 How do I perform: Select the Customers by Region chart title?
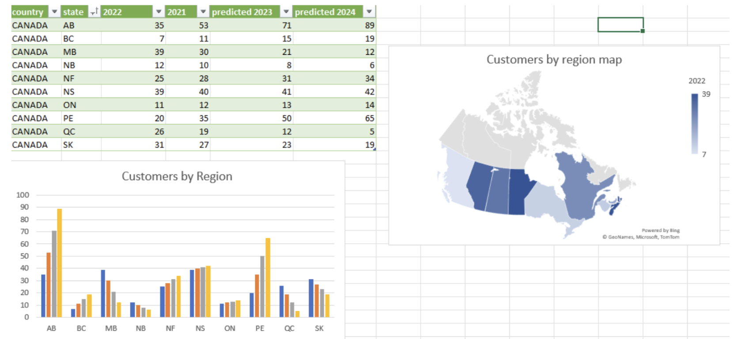click(x=177, y=176)
